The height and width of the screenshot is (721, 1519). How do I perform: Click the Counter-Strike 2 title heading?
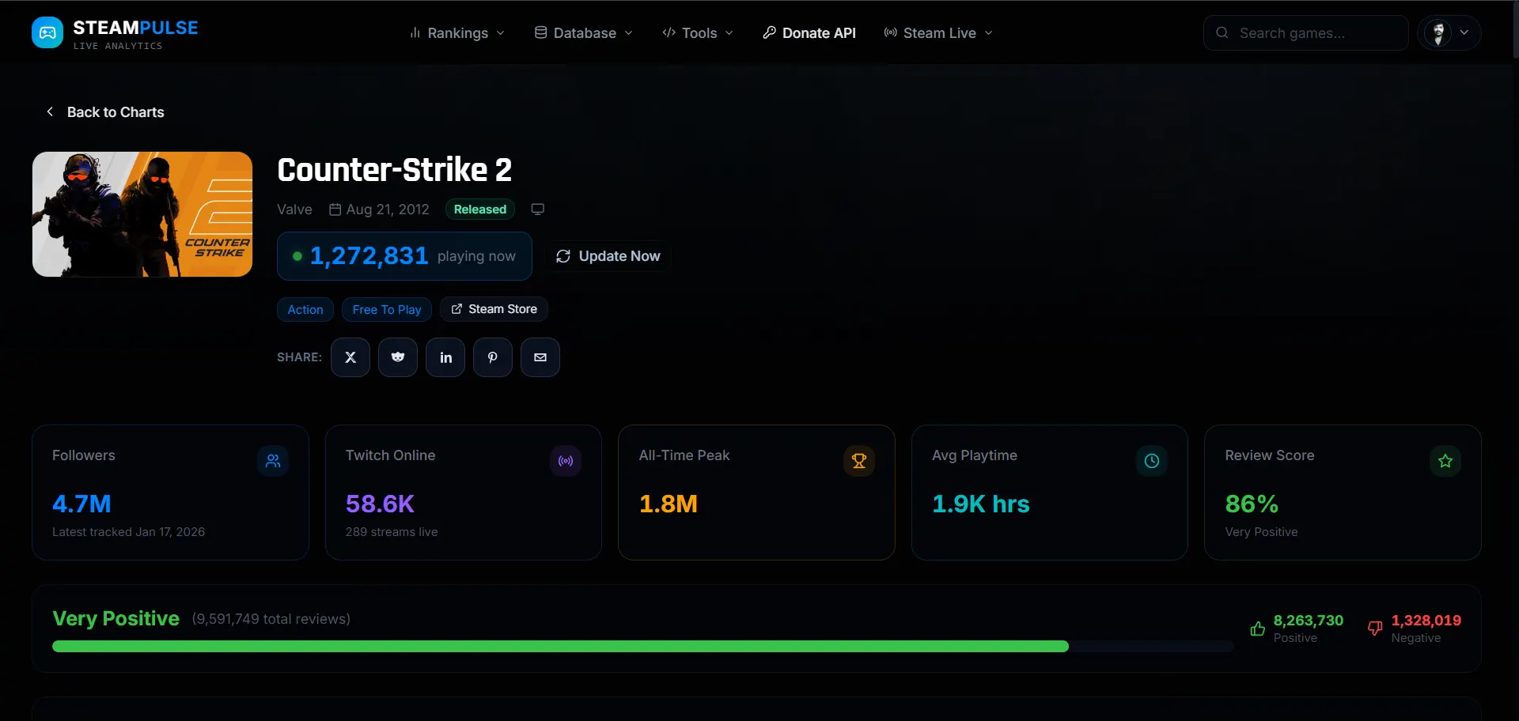394,170
